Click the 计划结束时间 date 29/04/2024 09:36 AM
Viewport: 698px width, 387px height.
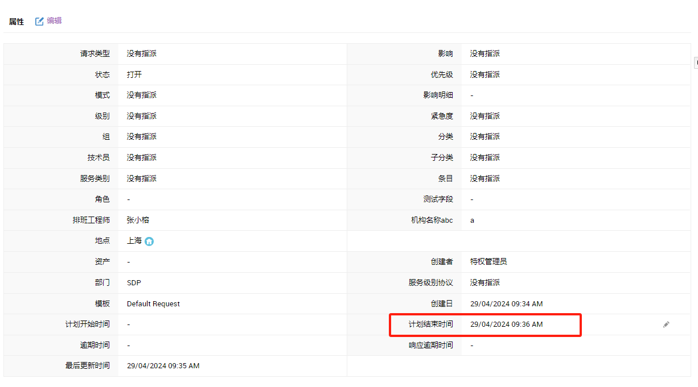pos(506,324)
